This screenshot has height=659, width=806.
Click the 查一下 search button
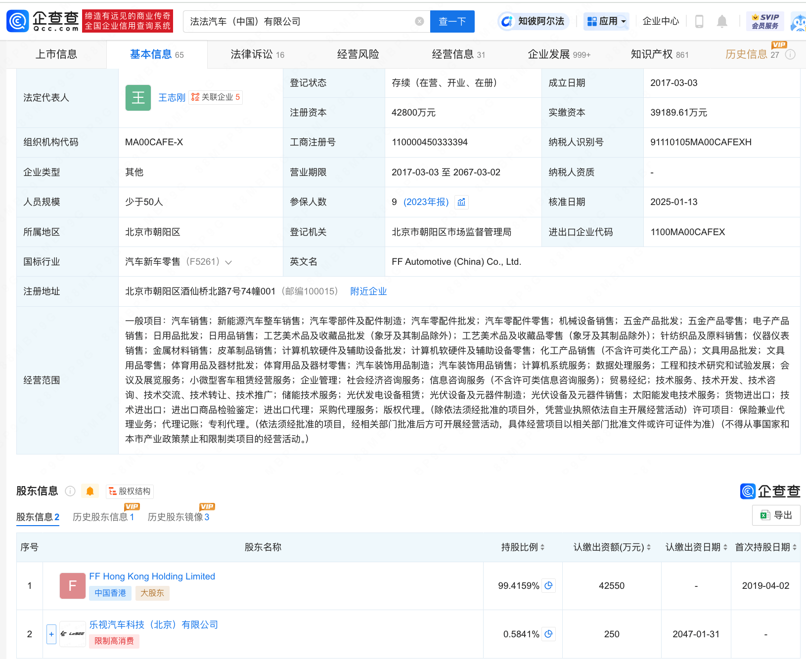coord(452,21)
